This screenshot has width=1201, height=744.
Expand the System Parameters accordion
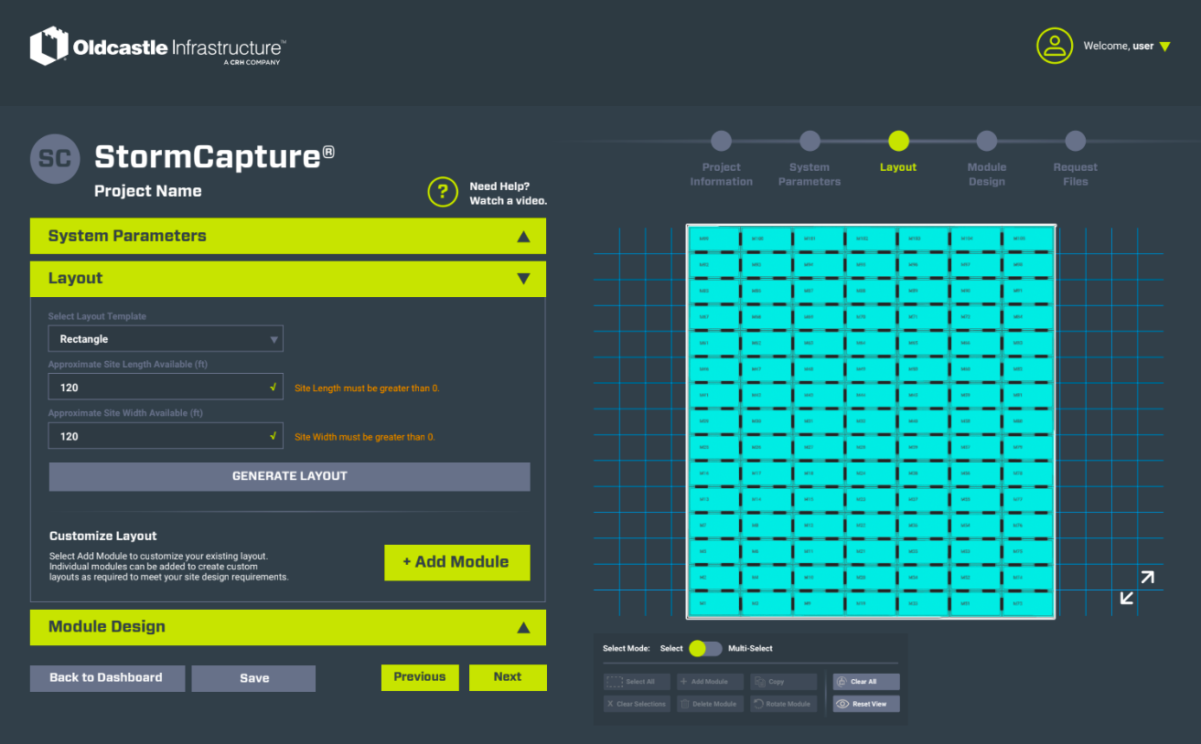coord(288,236)
